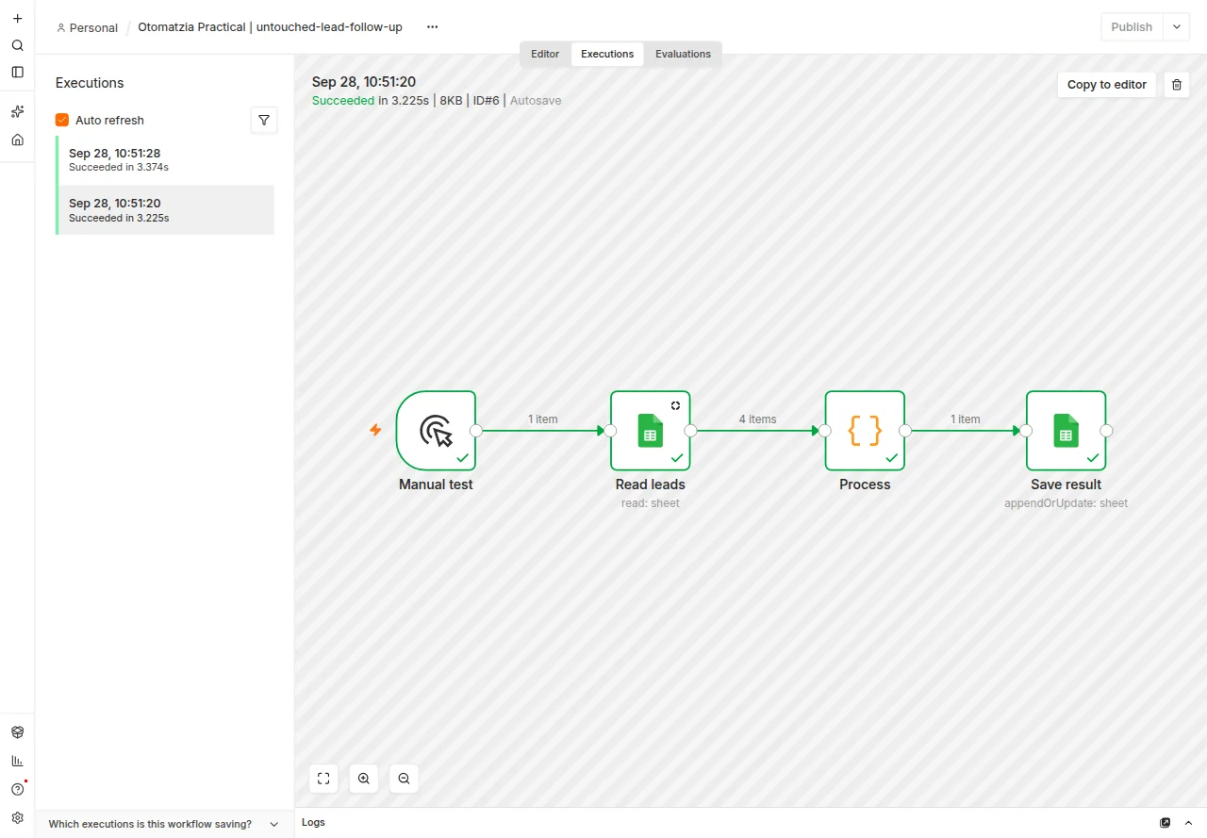
Task: Click the "4 items" connection label
Action: pyautogui.click(x=757, y=419)
